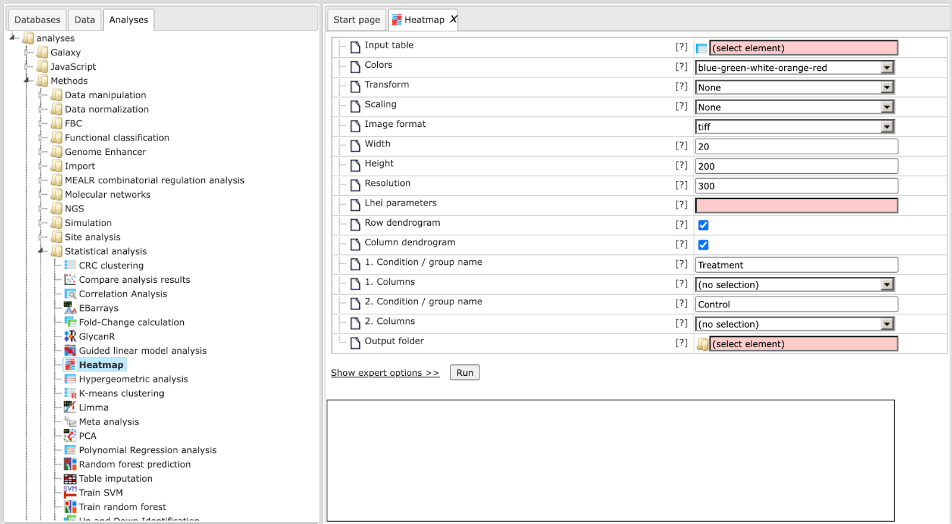Click the Table imputation icon

70,479
